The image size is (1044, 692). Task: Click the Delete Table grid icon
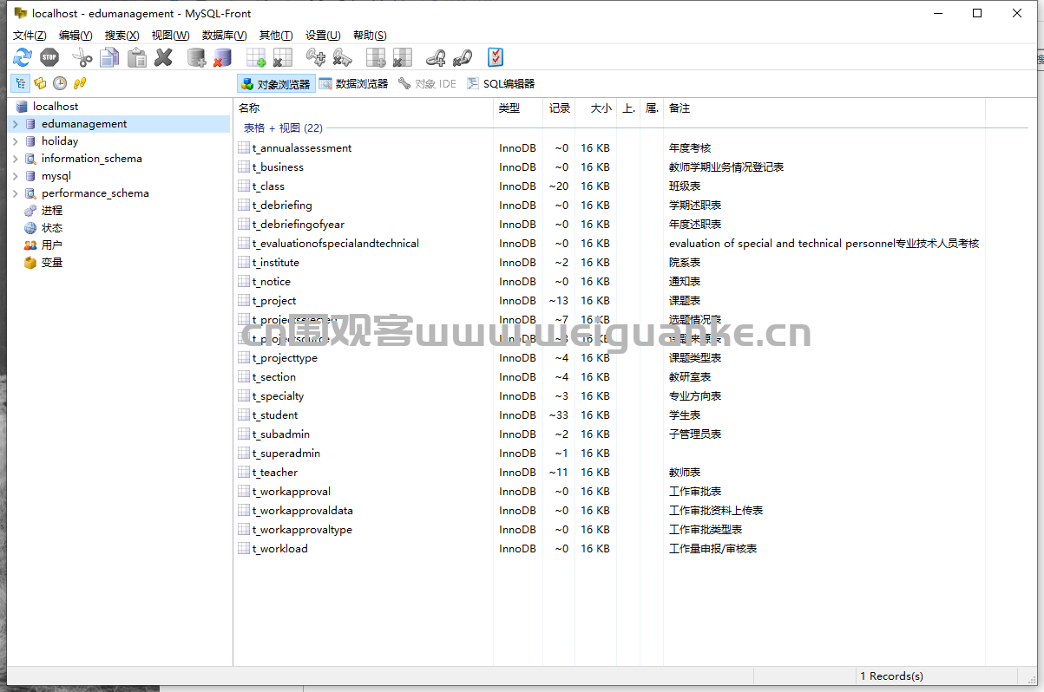tap(282, 57)
